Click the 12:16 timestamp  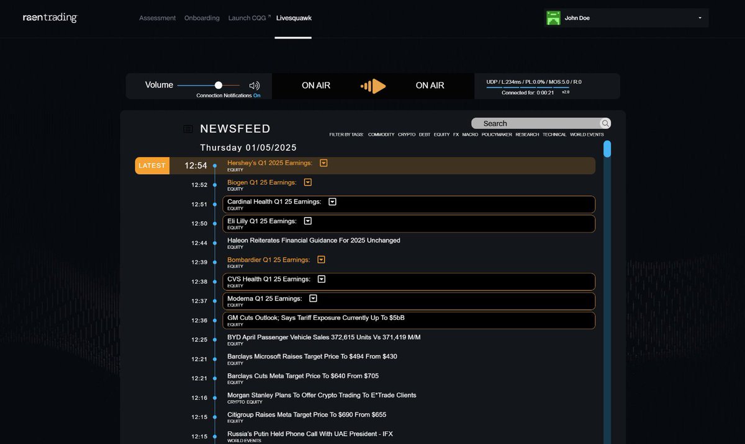pyautogui.click(x=199, y=397)
